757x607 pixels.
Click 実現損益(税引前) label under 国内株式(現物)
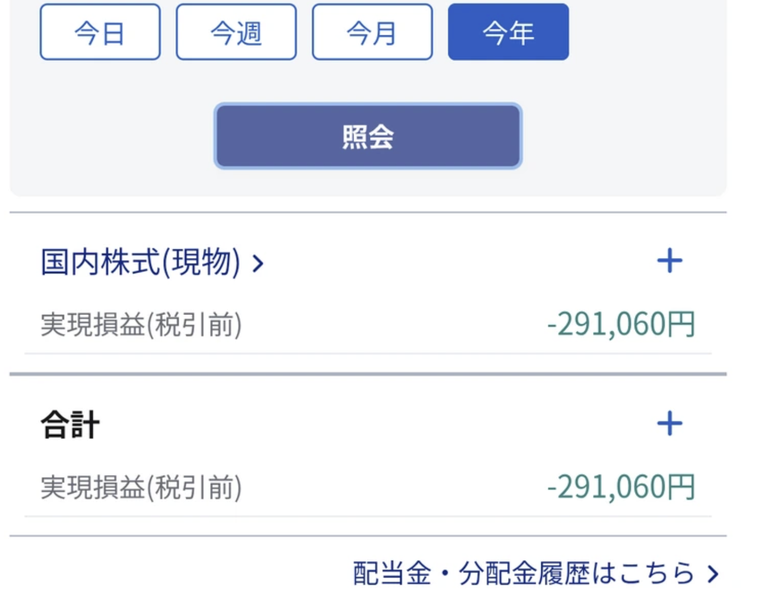click(141, 325)
